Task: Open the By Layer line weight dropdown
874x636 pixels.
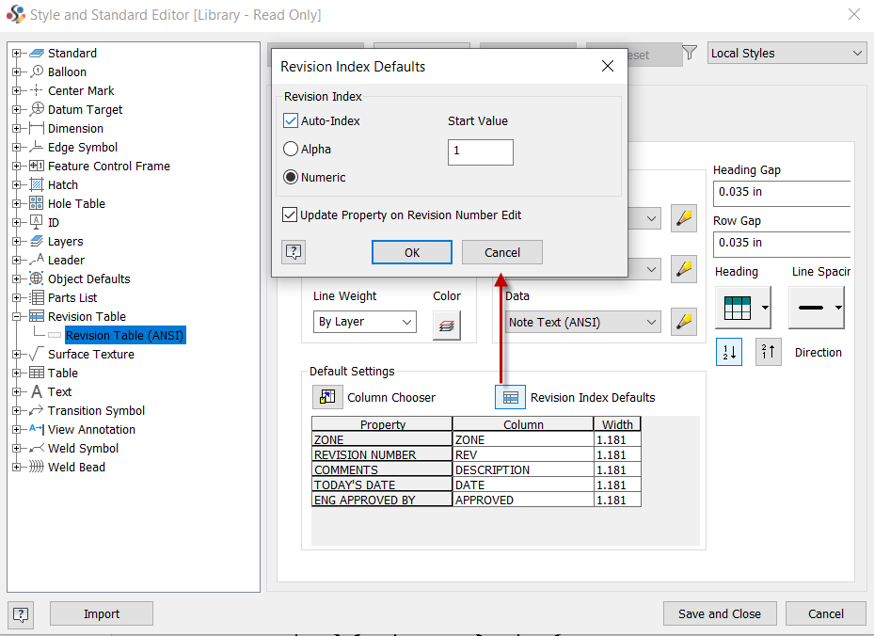Action: click(x=364, y=322)
